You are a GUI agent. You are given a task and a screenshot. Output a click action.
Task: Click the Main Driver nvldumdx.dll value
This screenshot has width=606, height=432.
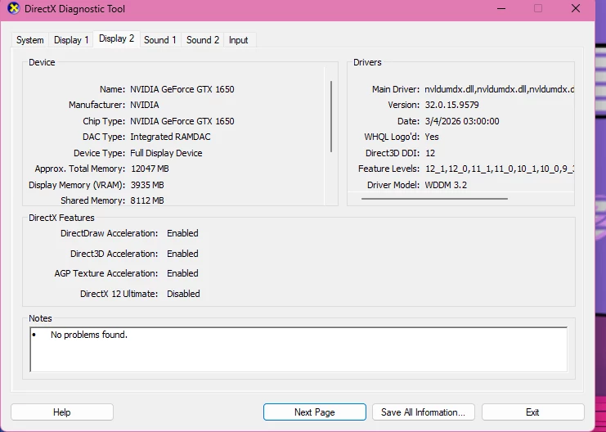click(500, 89)
